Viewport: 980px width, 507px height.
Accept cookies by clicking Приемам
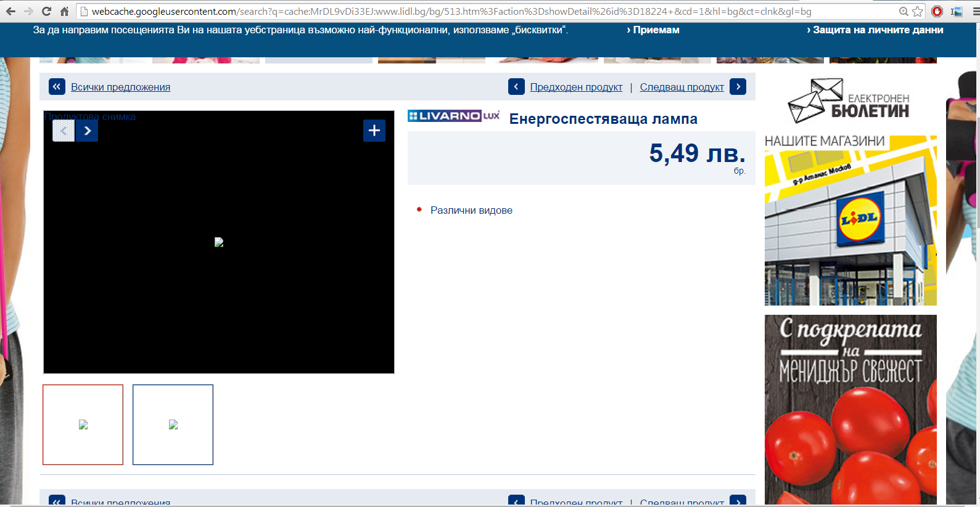pos(653,30)
